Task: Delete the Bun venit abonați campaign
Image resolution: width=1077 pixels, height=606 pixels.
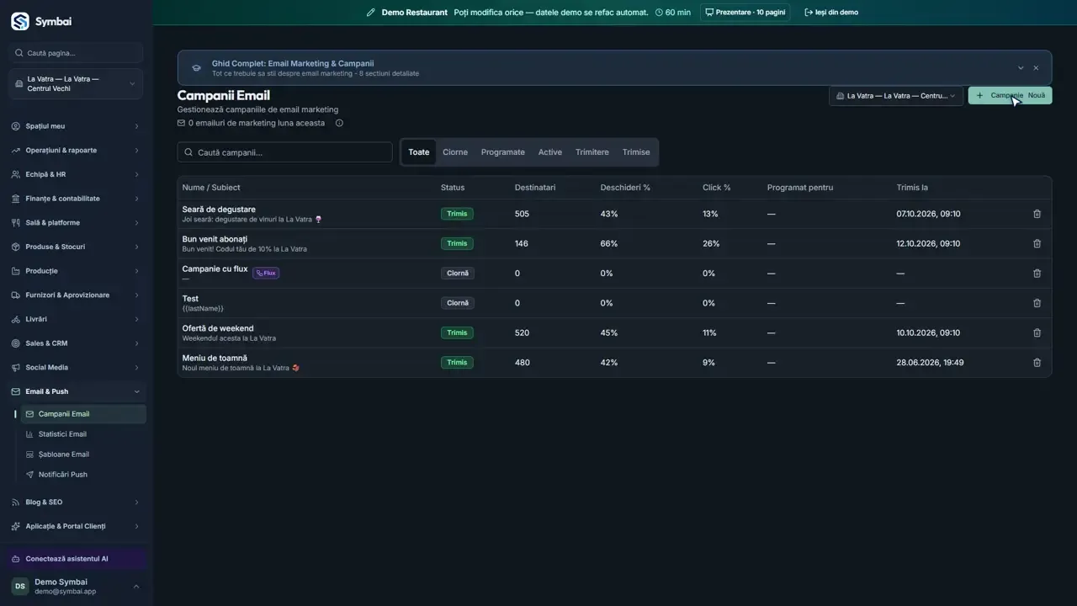Action: [1037, 243]
